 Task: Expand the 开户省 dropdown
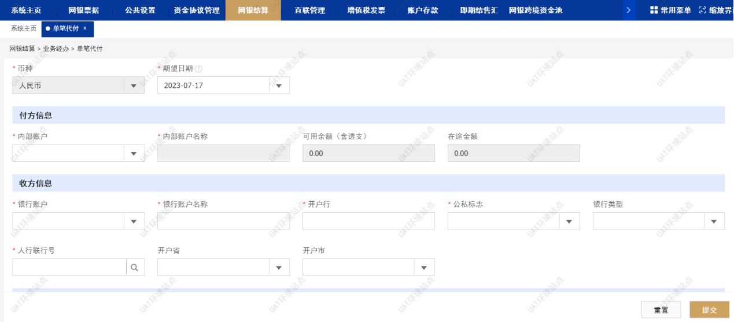point(279,267)
